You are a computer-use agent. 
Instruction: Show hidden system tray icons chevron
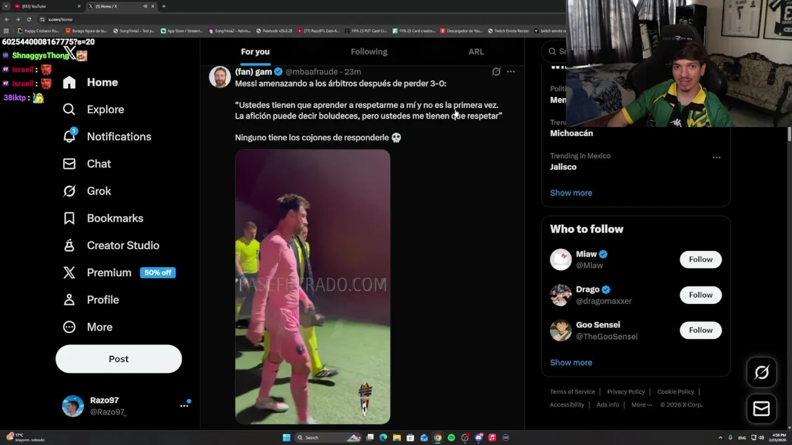(x=720, y=438)
